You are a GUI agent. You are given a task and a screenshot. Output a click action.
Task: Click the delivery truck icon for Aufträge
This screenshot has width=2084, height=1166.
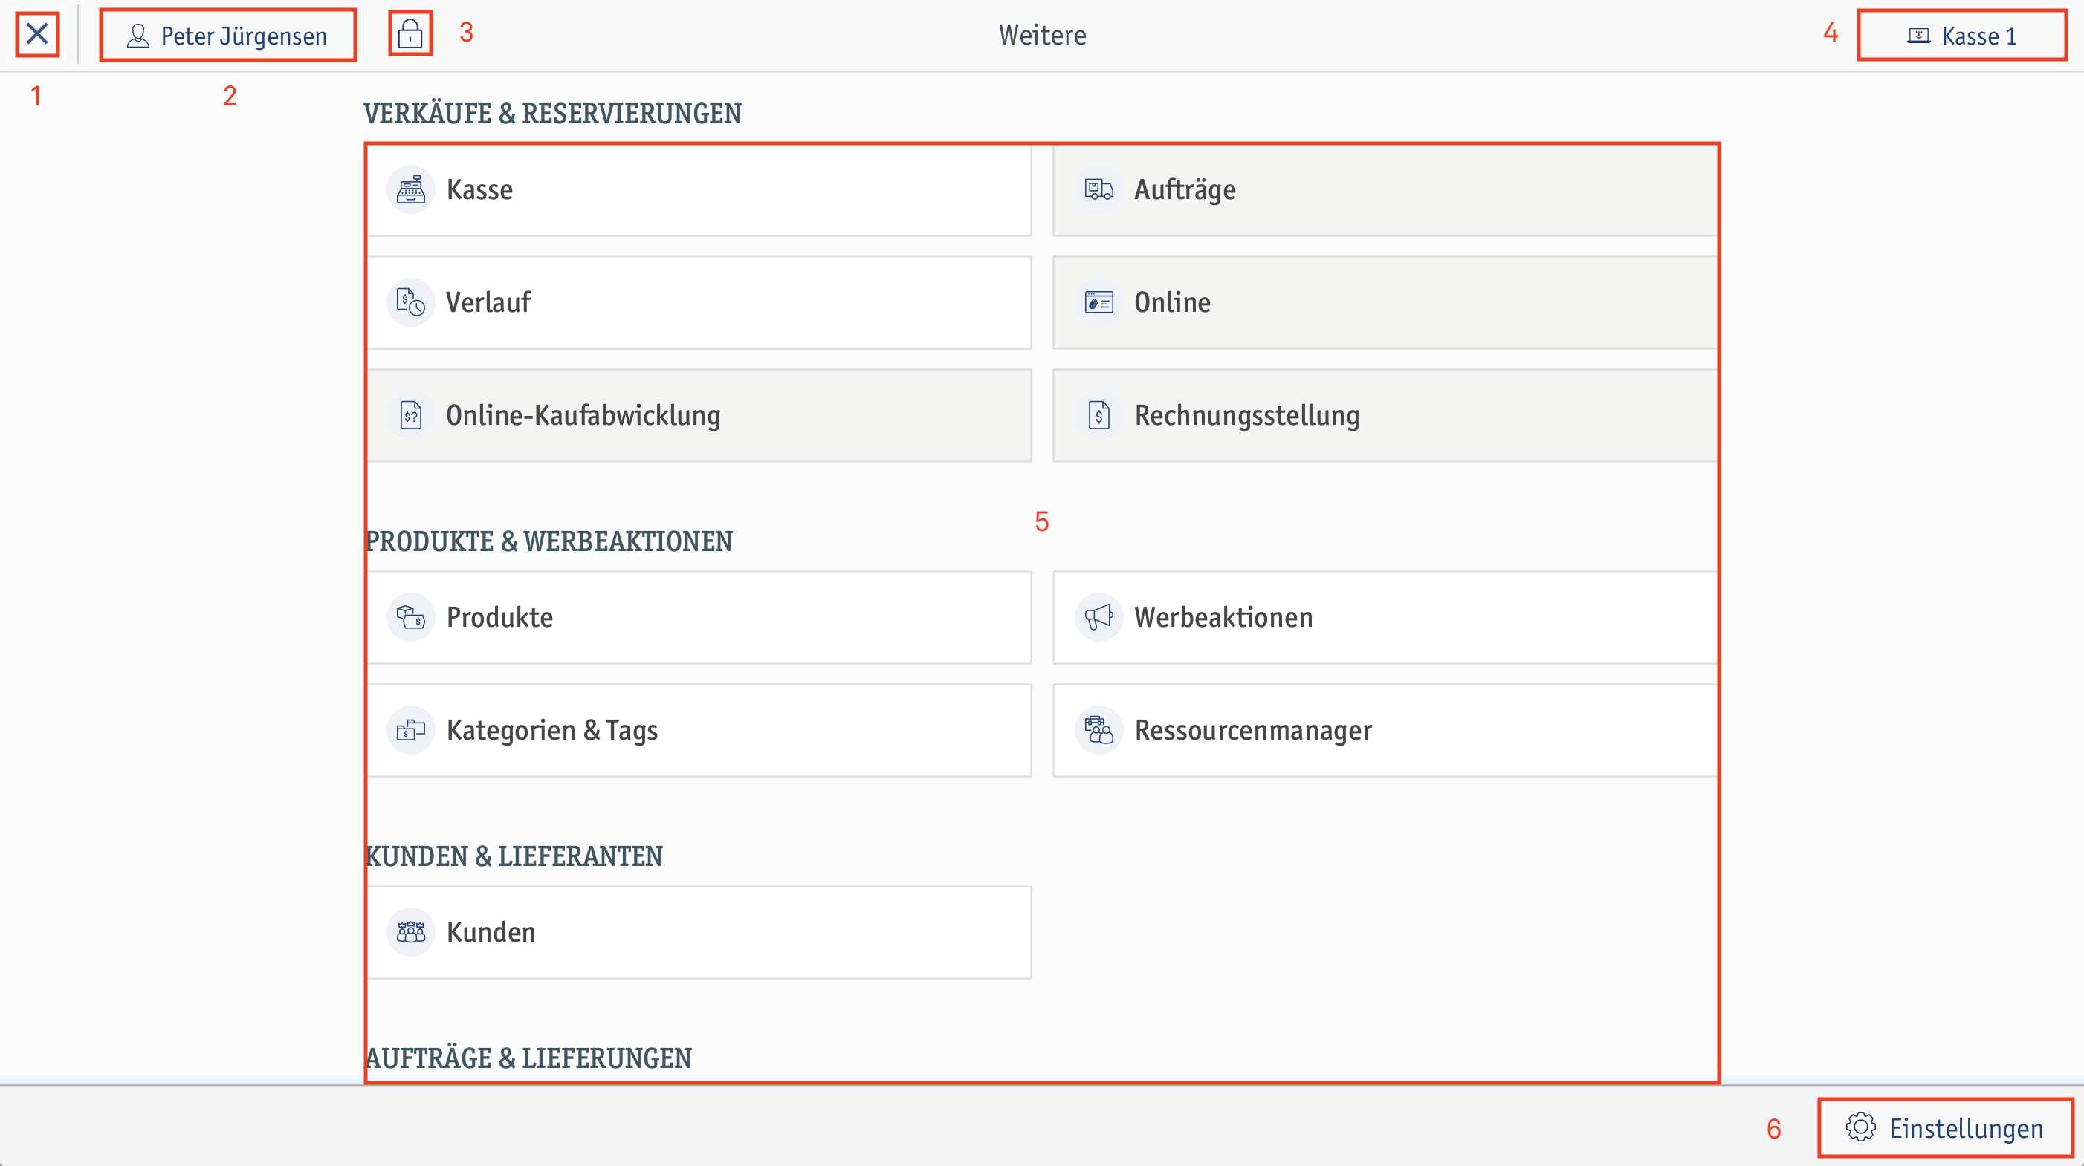(1098, 190)
